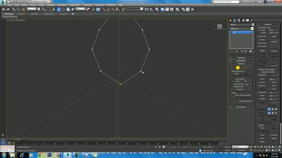
Task: Open the selection filter All dropdown
Action: pyautogui.click(x=31, y=9)
